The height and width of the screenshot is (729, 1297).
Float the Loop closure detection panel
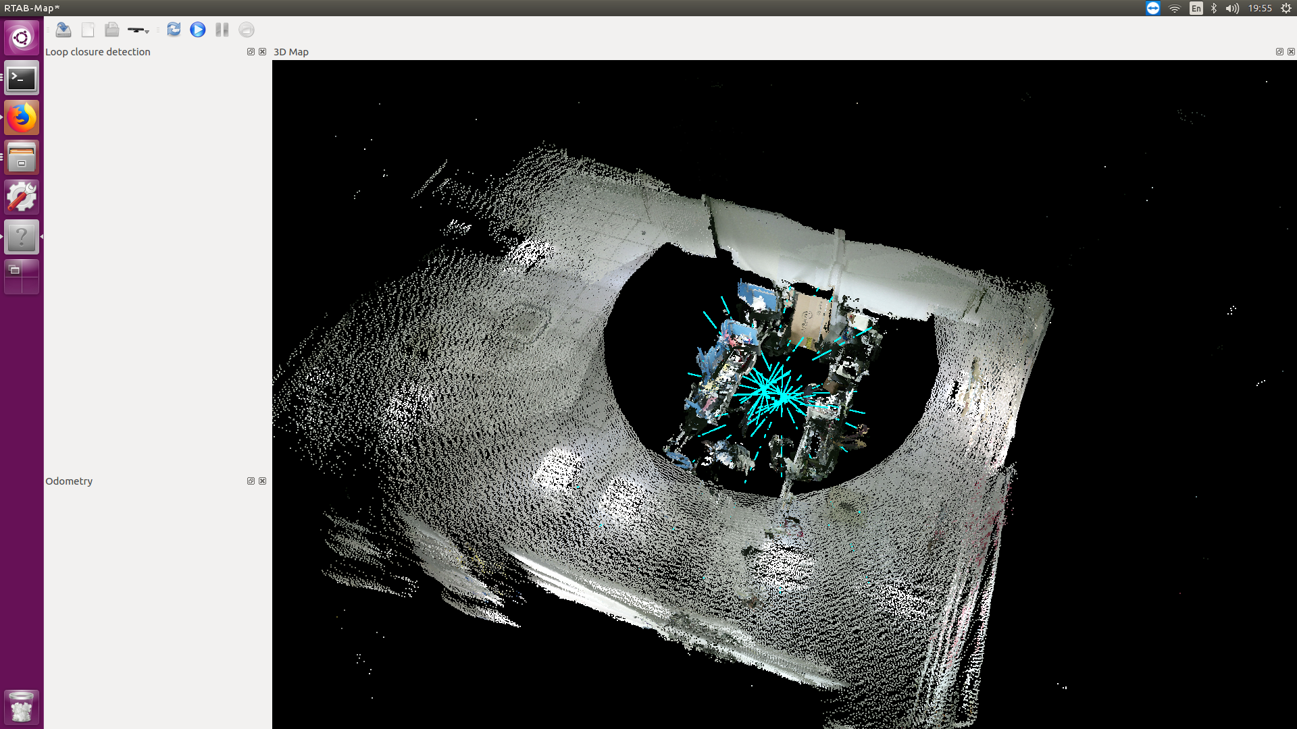click(x=251, y=52)
